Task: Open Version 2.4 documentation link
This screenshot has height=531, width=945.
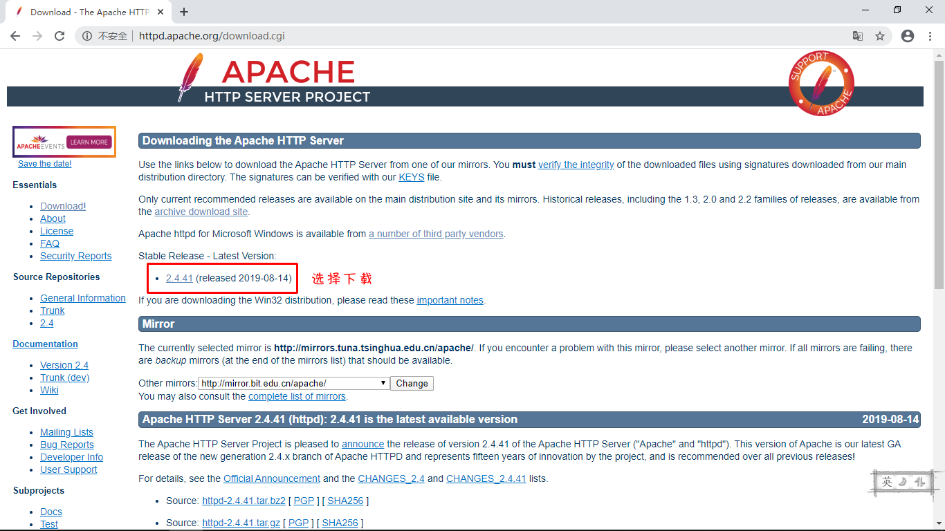Action: pyautogui.click(x=64, y=365)
